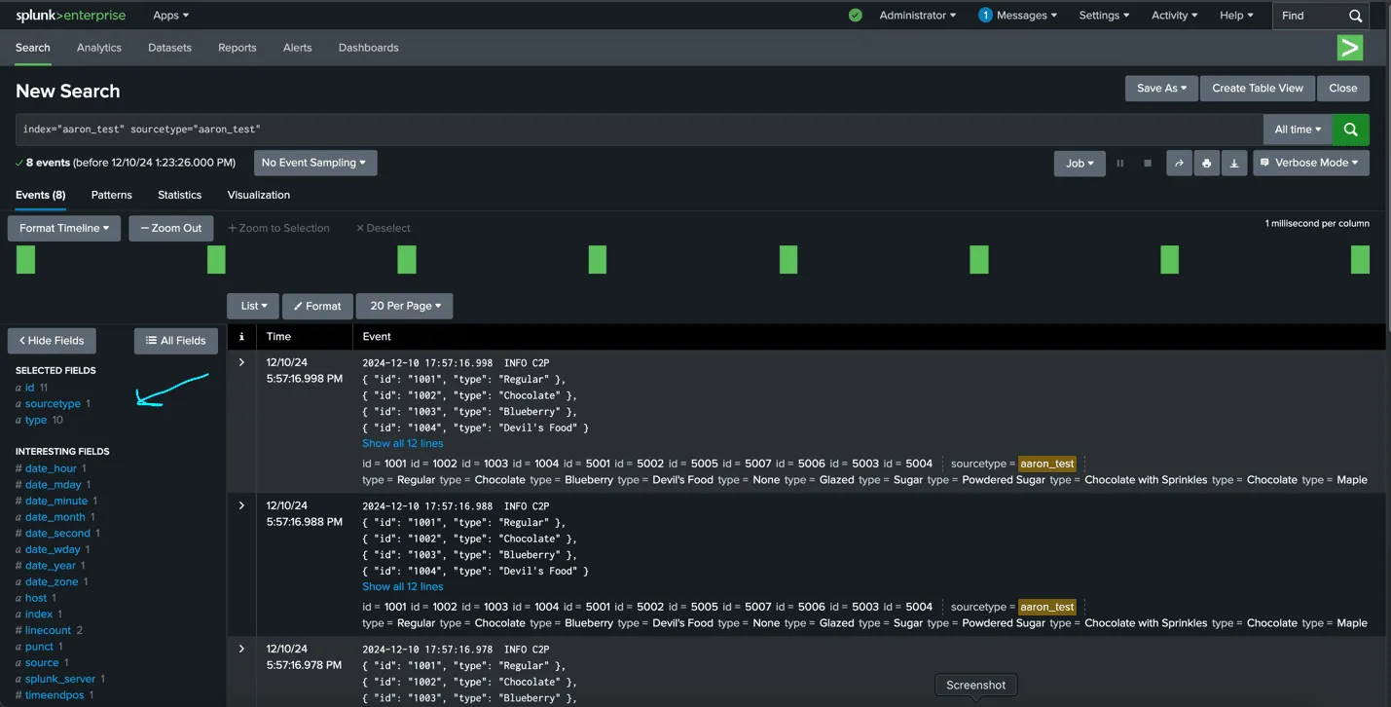Image resolution: width=1391 pixels, height=707 pixels.
Task: Run the search with the green magnifier button
Action: pyautogui.click(x=1350, y=130)
